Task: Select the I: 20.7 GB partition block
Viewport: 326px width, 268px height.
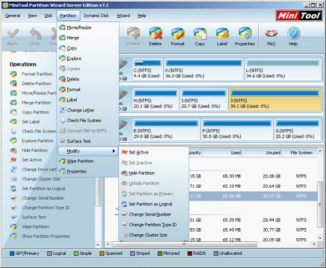Action: 203,99
